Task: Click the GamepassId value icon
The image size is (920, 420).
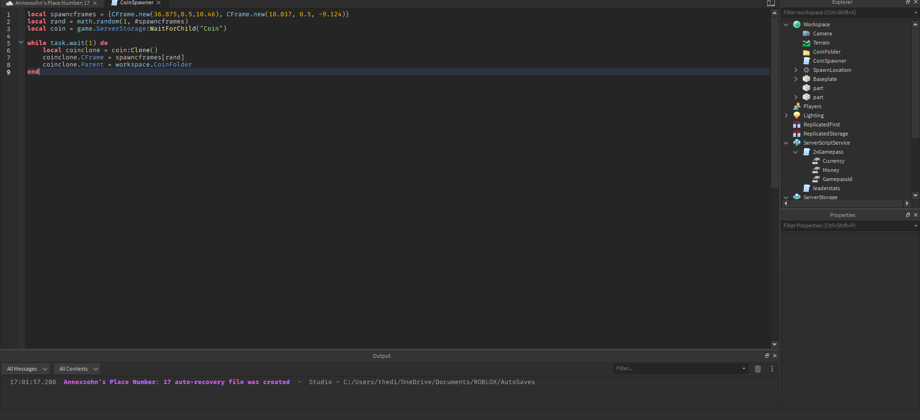Action: (816, 179)
